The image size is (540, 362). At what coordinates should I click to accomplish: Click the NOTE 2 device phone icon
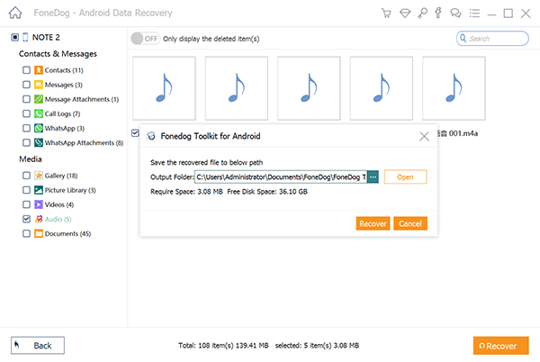pos(25,37)
